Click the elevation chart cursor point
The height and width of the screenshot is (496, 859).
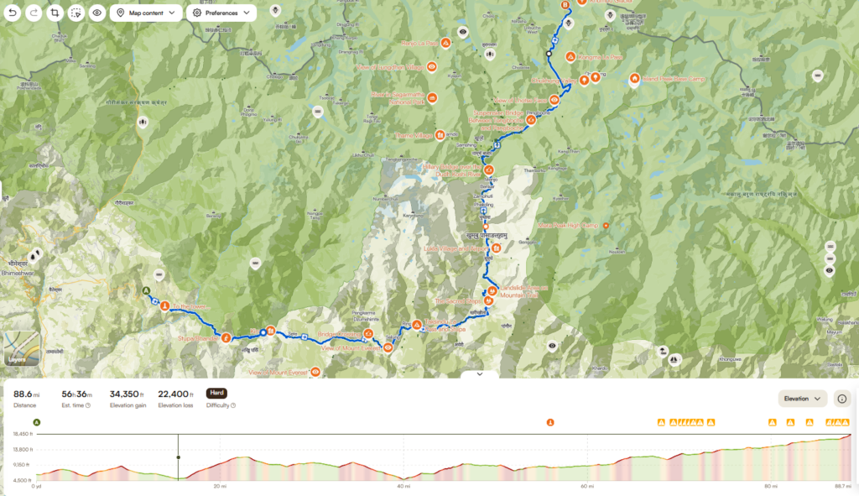point(178,457)
